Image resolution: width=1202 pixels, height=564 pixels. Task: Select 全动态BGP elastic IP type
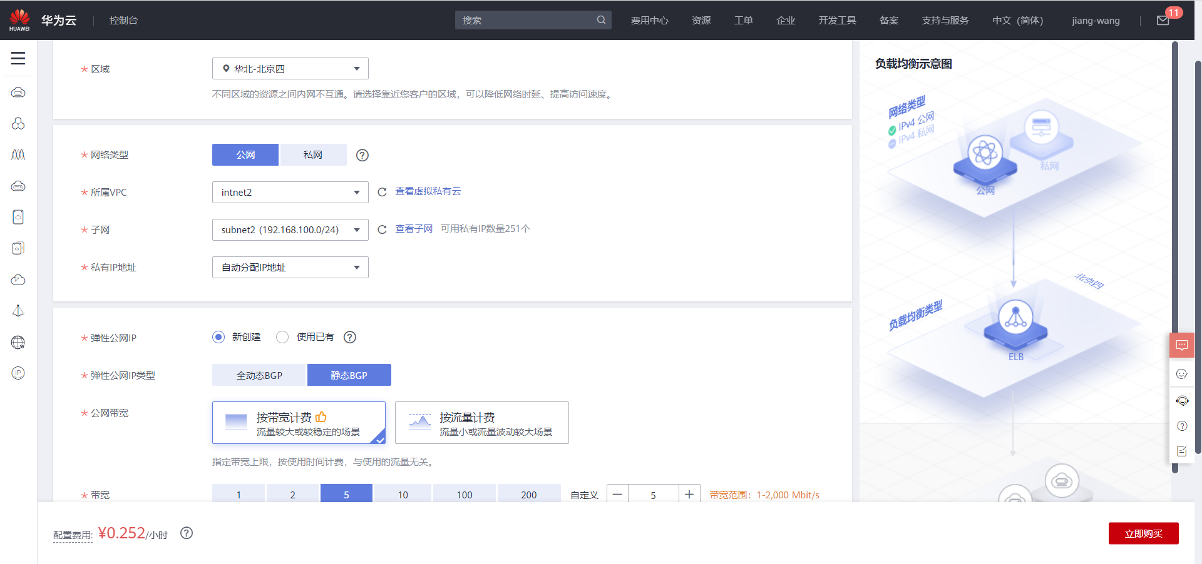tap(259, 375)
